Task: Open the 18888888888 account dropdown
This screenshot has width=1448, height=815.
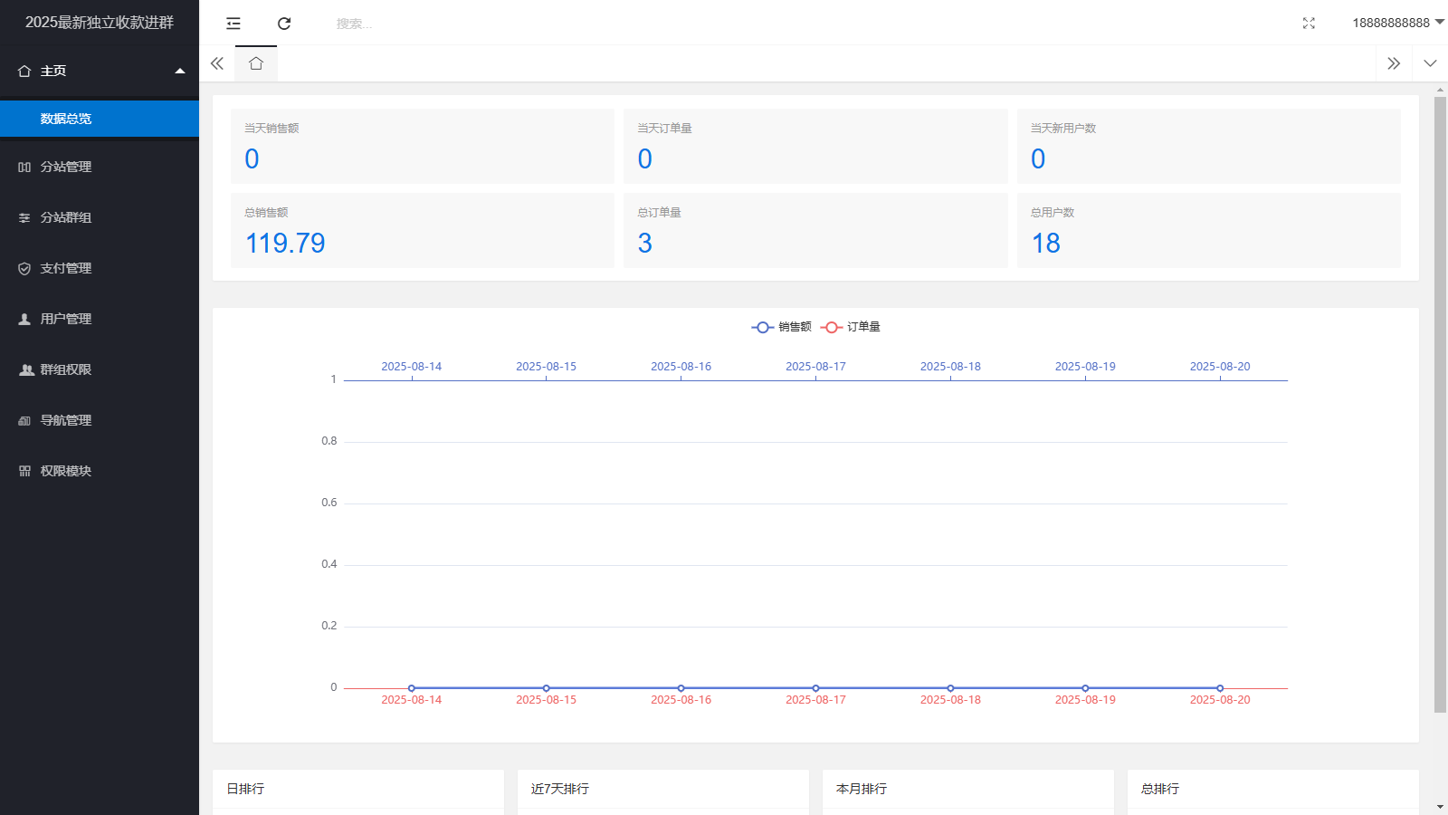Action: 1397,23
